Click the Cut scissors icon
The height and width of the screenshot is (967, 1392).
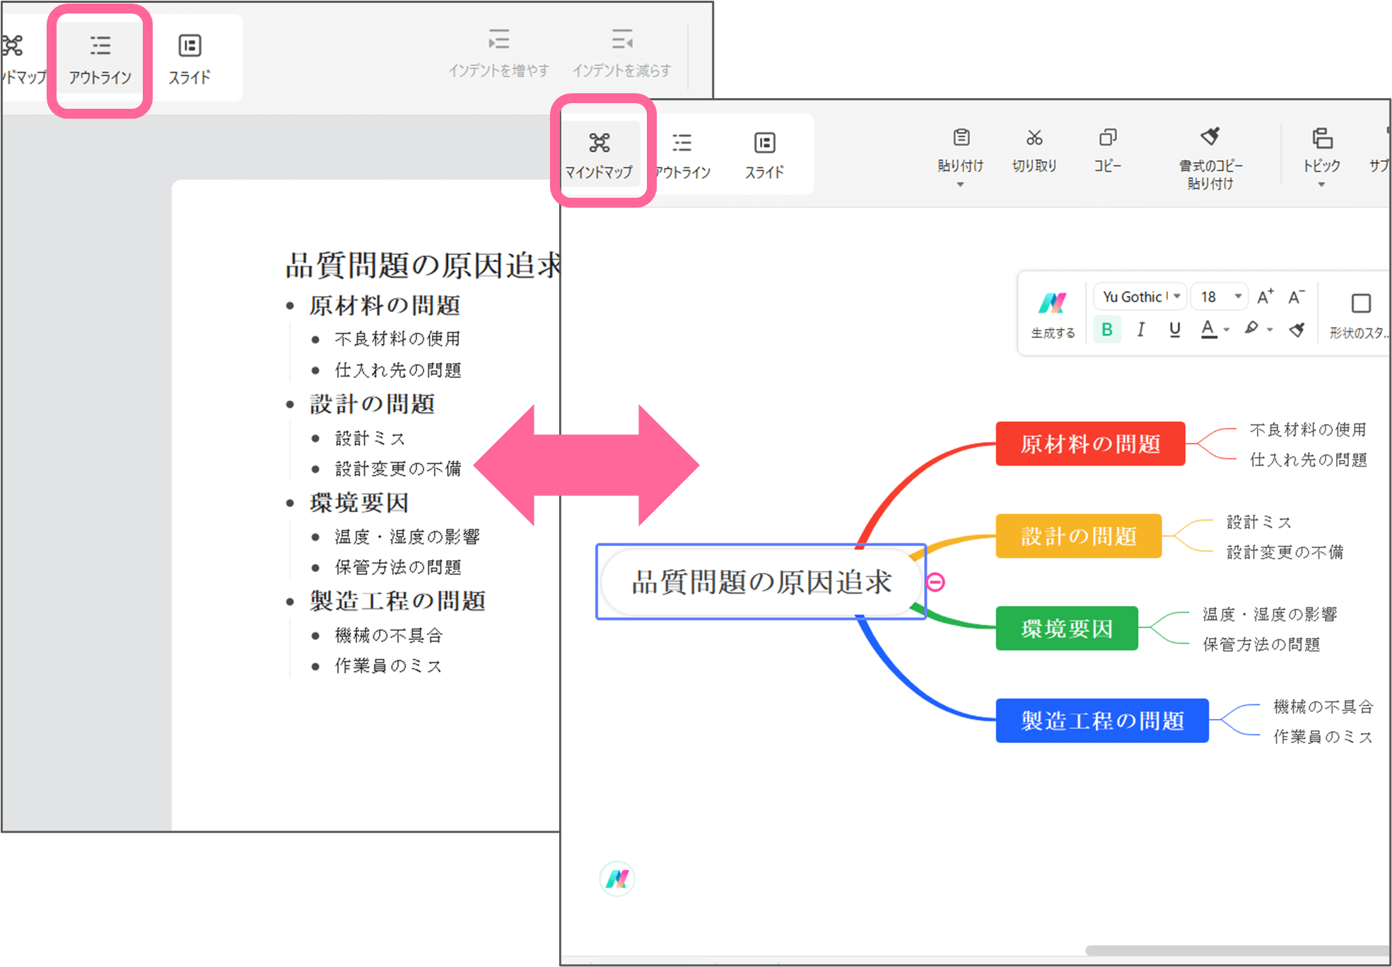[x=1034, y=137]
